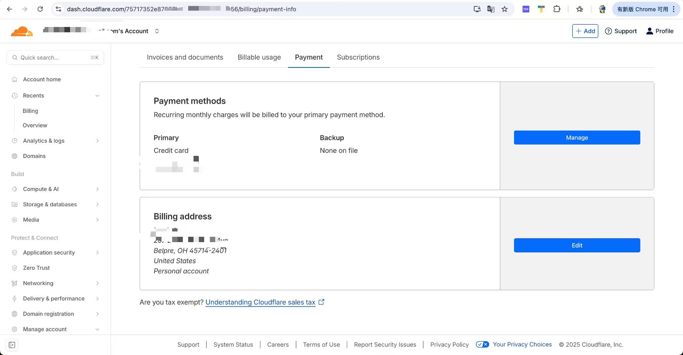Viewport: 683px width, 355px height.
Task: Open the account switcher dropdown
Action: click(157, 31)
